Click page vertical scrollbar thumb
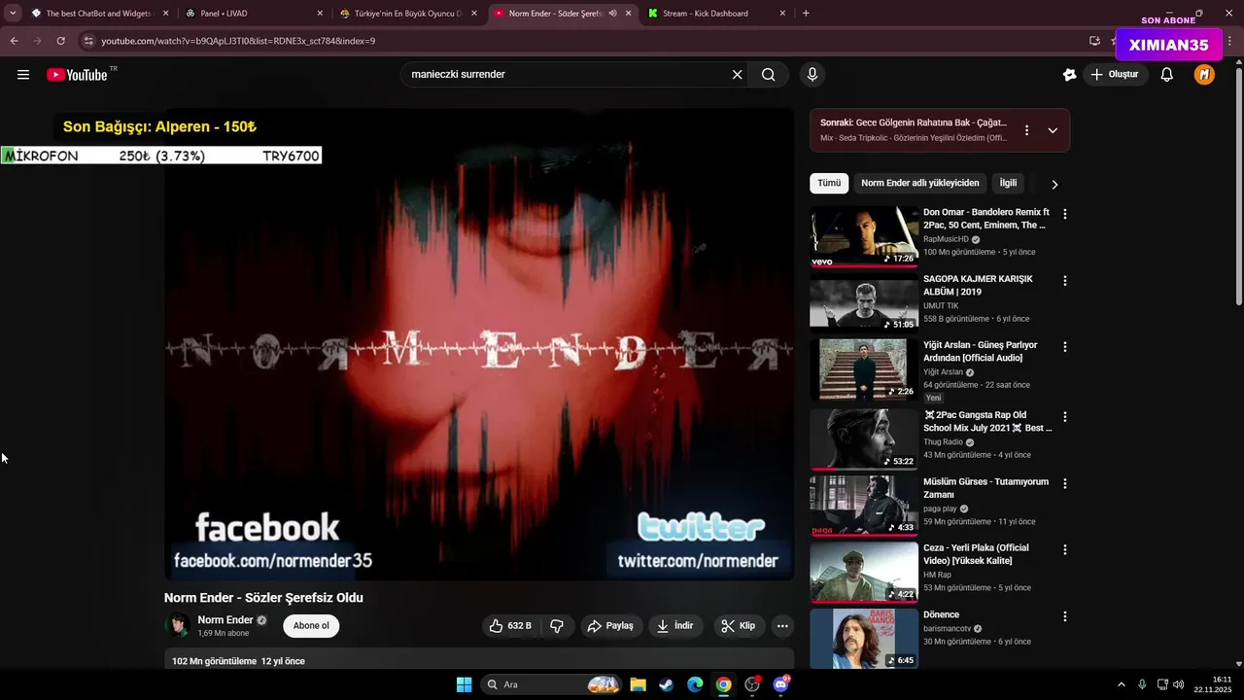The width and height of the screenshot is (1244, 700). coord(1238,185)
